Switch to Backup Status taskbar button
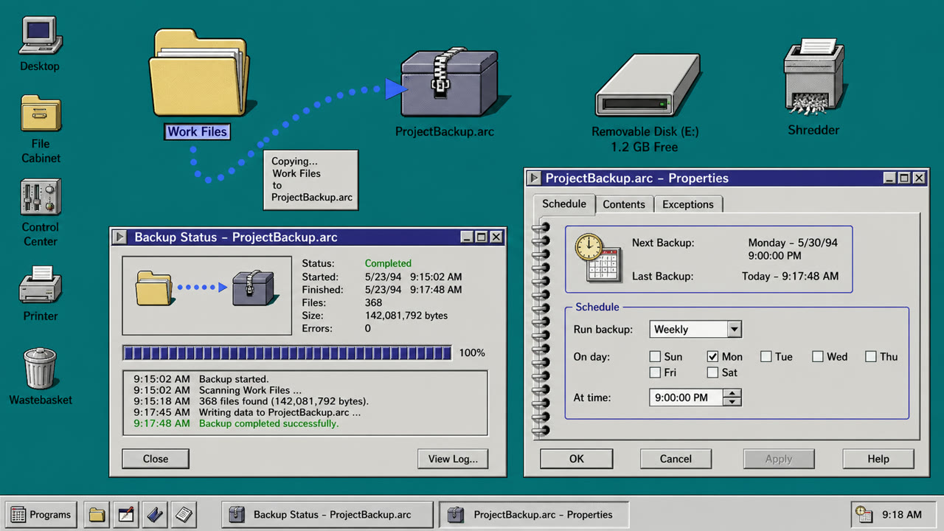Viewport: 944px width, 531px height. pyautogui.click(x=328, y=515)
